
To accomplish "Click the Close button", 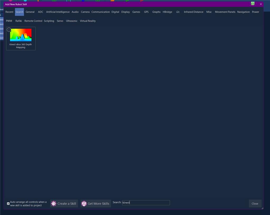I will tap(255, 203).
